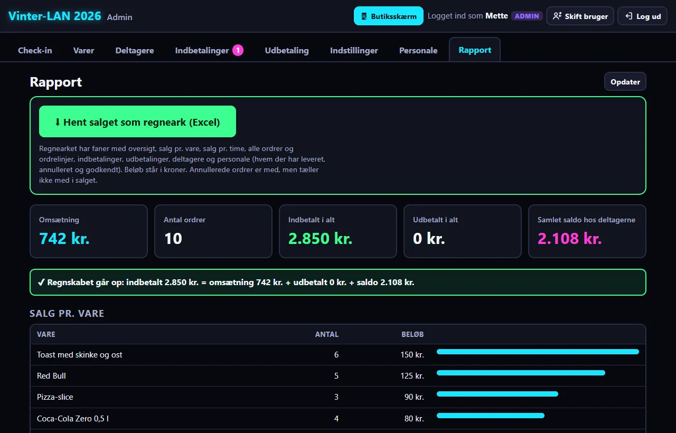The height and width of the screenshot is (433, 676).
Task: Open the Indstillinger tab
Action: [354, 50]
